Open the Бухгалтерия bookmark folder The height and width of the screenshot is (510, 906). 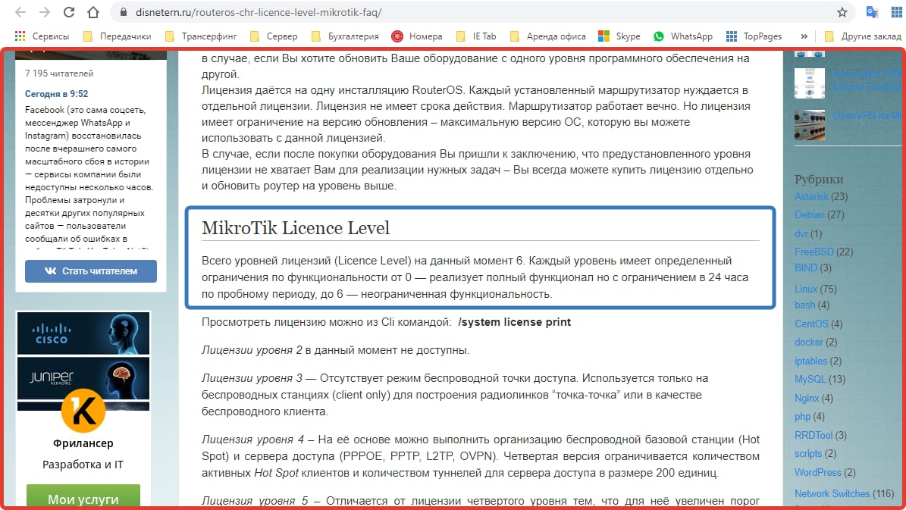tap(345, 36)
